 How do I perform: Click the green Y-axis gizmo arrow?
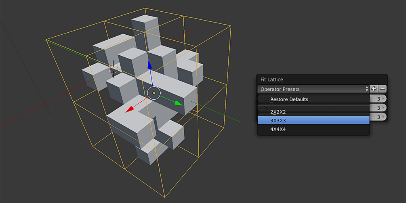click(x=179, y=103)
